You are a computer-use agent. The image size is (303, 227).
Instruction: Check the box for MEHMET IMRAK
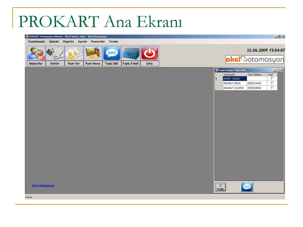click(x=272, y=83)
